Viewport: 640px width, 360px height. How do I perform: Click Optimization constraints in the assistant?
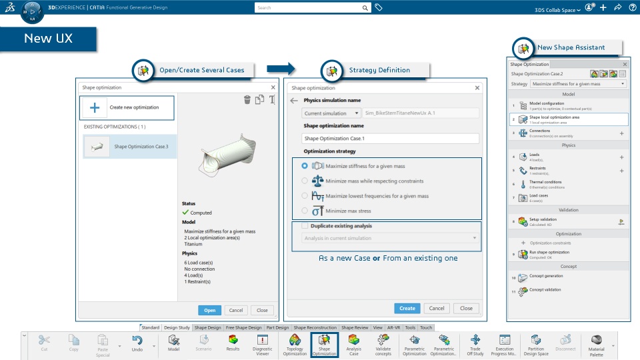550,243
